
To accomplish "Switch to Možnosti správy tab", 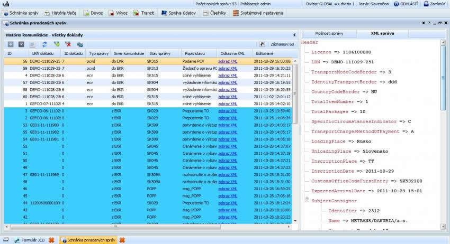I will 329,33.
